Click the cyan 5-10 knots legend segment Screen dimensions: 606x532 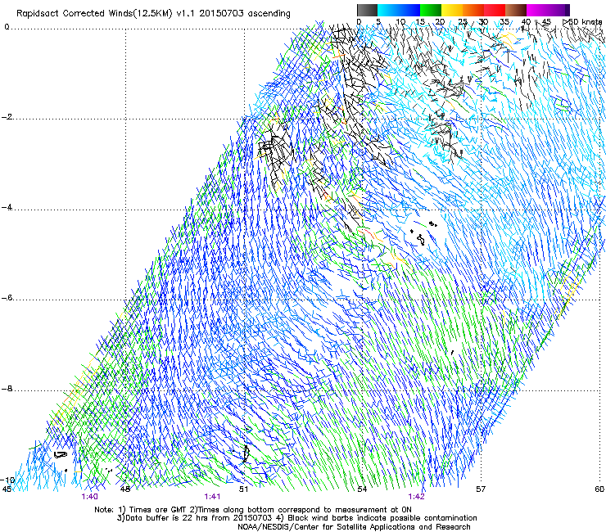[388, 10]
